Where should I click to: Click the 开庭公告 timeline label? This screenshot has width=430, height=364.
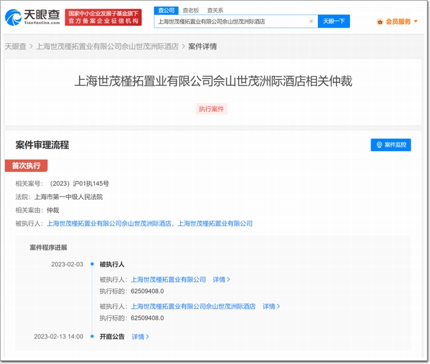click(x=112, y=337)
